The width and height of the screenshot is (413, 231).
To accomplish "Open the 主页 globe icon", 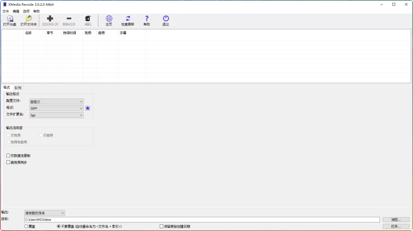I will pos(109,19).
